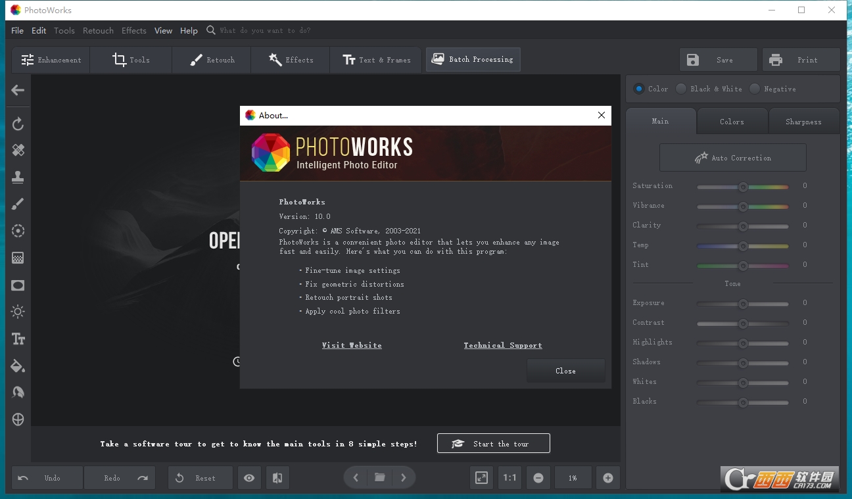
Task: Click the Temp slider handle
Action: pos(743,246)
